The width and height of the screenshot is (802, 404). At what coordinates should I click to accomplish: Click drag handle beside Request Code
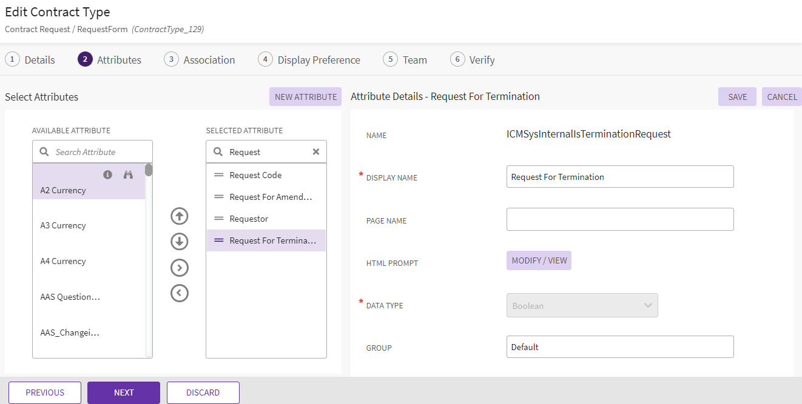[219, 175]
